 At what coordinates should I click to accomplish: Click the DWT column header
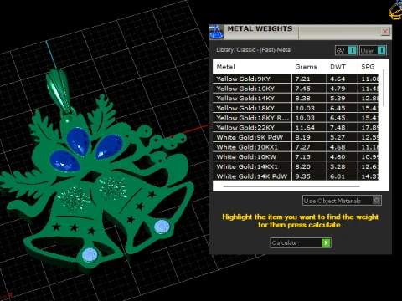pyautogui.click(x=338, y=67)
